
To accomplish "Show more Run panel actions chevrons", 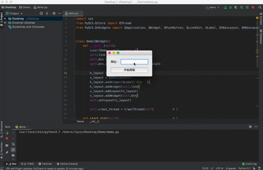I will click(13, 159).
